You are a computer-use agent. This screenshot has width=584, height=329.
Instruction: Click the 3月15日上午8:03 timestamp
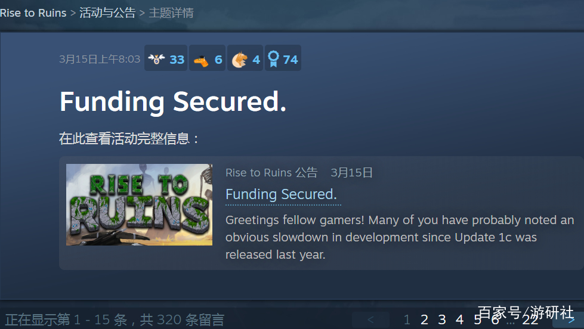pyautogui.click(x=100, y=59)
